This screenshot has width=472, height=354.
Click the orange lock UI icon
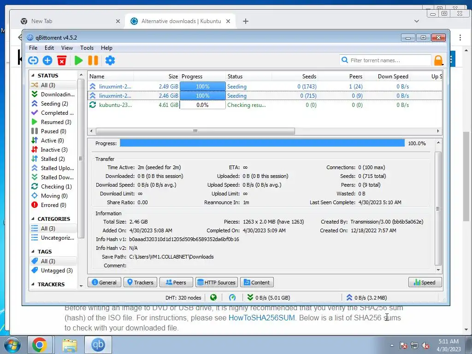(x=438, y=60)
